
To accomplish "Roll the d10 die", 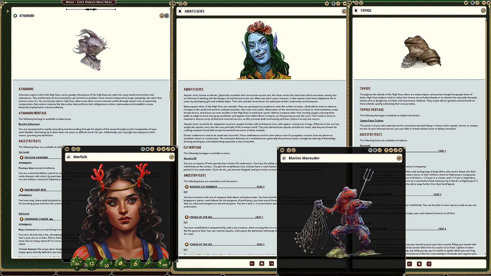I will click(106, 264).
